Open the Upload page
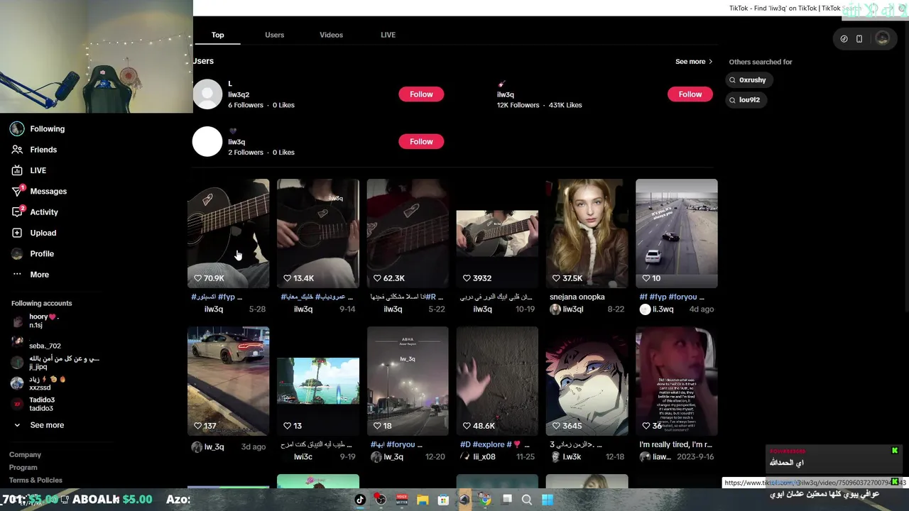This screenshot has height=511, width=909. click(x=34, y=233)
